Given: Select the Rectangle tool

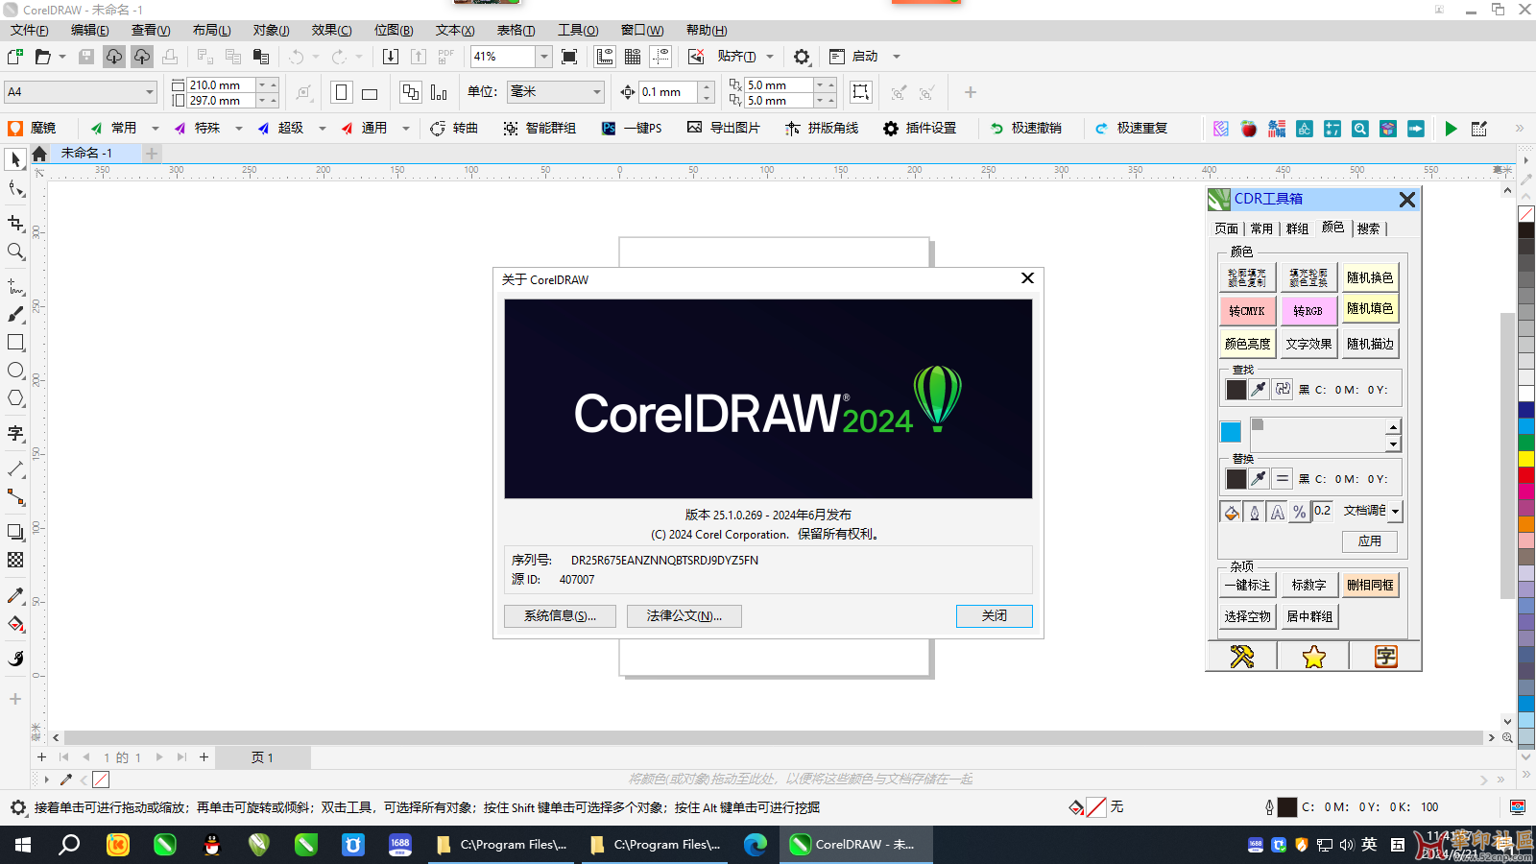Looking at the screenshot, I should tap(15, 343).
